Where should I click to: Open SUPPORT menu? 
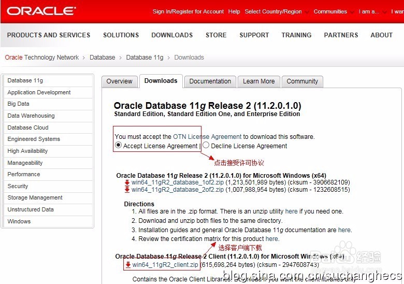[254, 35]
